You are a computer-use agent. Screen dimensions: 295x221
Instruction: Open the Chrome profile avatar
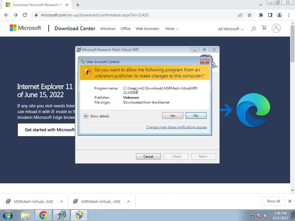[279, 15]
